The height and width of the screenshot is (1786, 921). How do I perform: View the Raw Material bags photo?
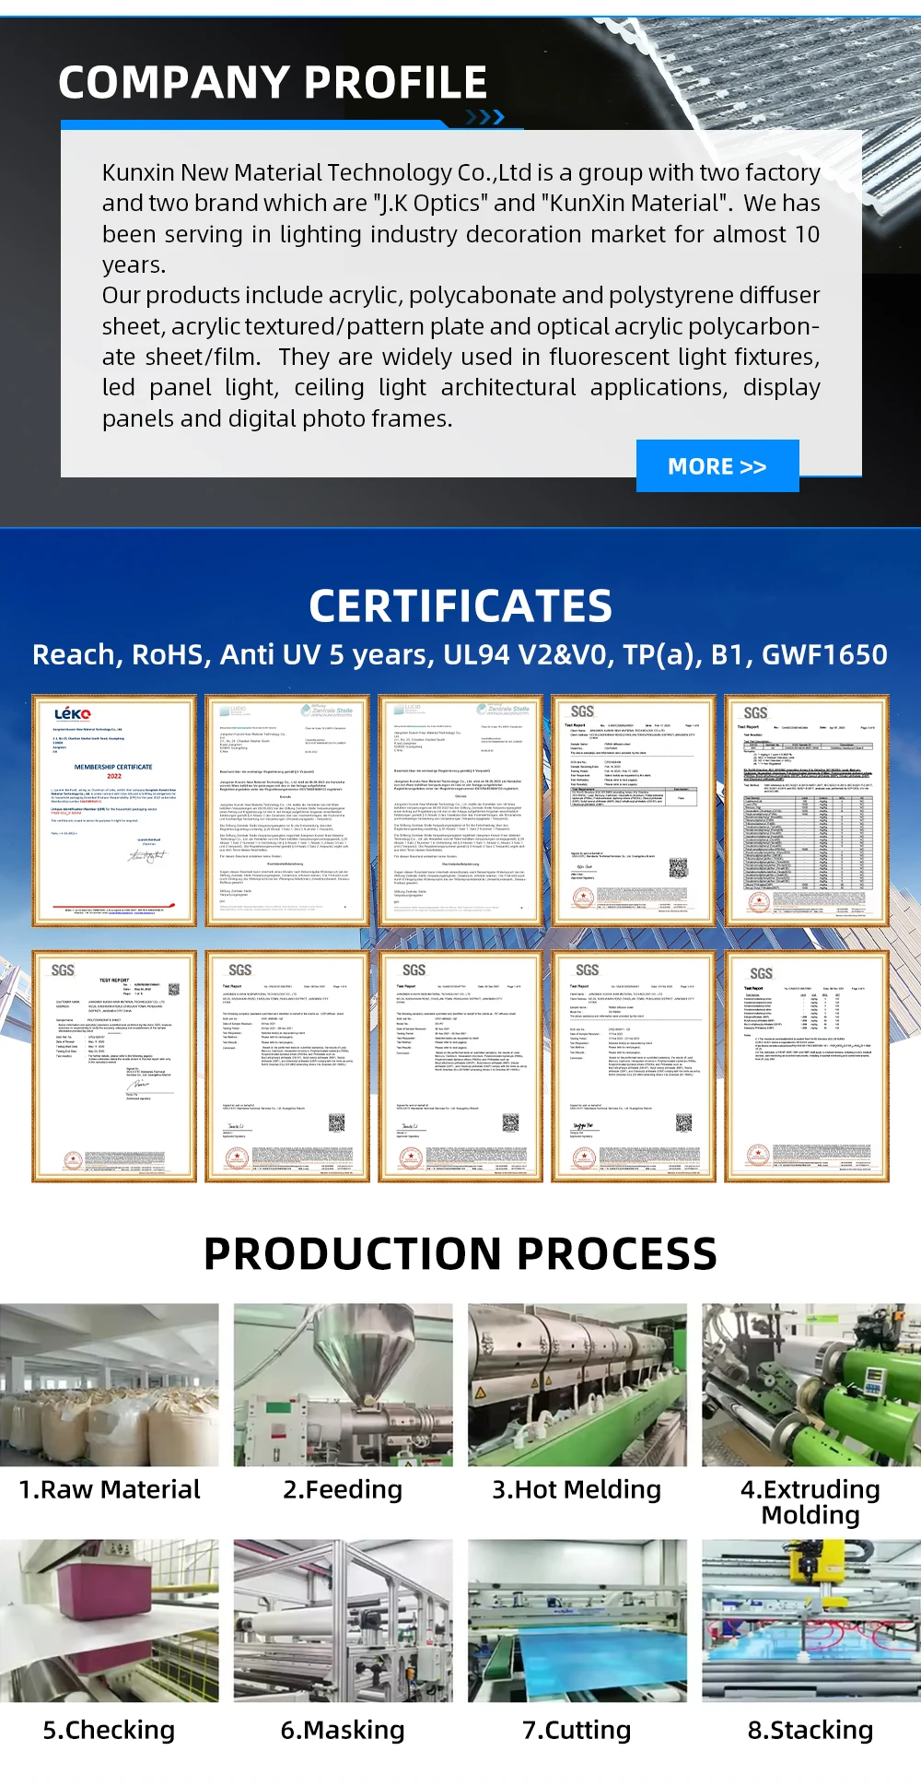click(110, 1384)
